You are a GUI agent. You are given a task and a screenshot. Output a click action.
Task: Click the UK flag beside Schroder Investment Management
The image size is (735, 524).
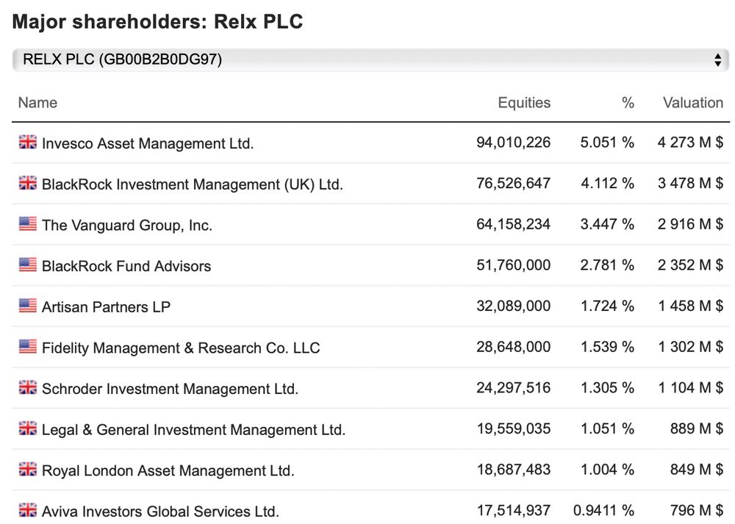pos(28,388)
